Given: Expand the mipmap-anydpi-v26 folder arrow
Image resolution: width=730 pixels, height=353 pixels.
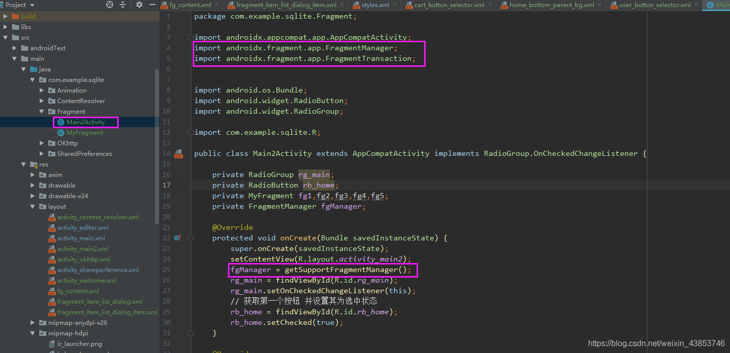Looking at the screenshot, I should click(33, 323).
